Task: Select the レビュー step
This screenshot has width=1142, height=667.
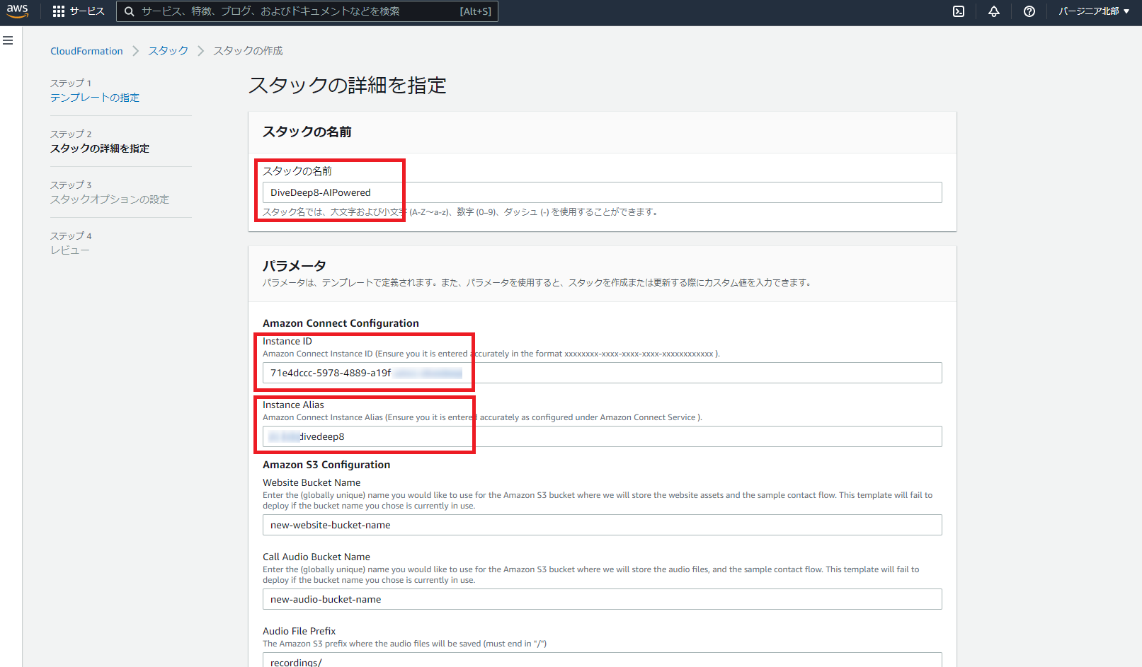Action: [x=70, y=250]
